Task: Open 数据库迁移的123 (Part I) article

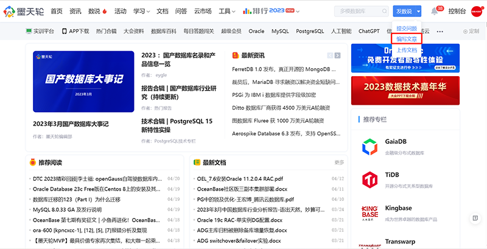Action: click(x=77, y=199)
